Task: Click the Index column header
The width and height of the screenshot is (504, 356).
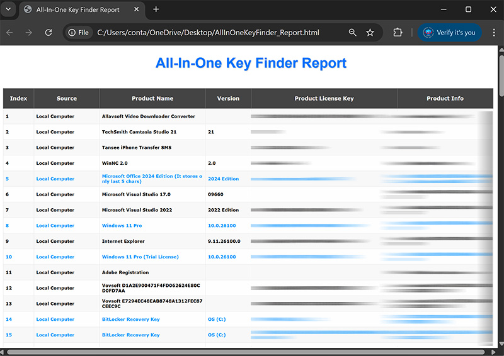Action: (x=19, y=99)
